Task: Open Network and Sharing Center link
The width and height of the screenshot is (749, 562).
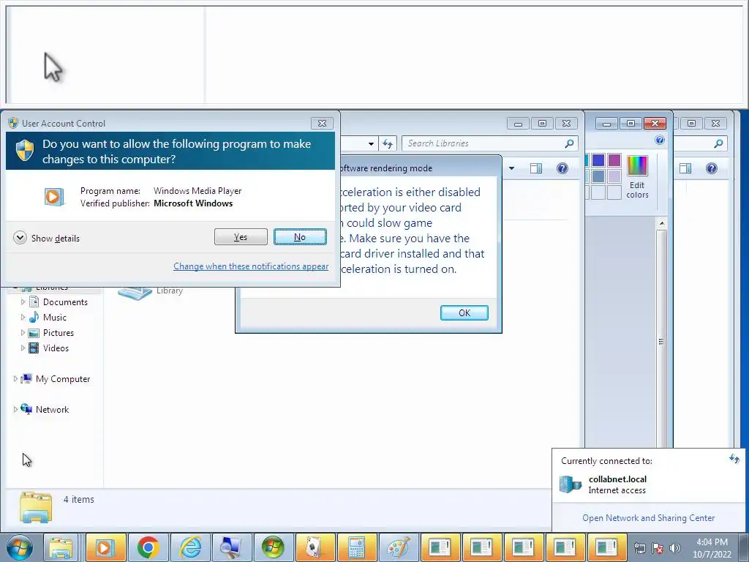Action: click(648, 518)
